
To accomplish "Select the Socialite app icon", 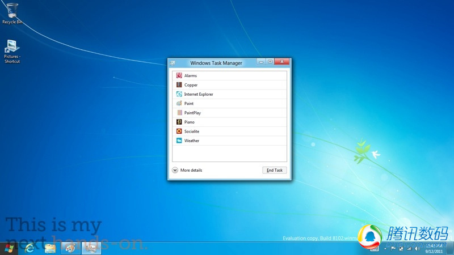I will pyautogui.click(x=179, y=131).
